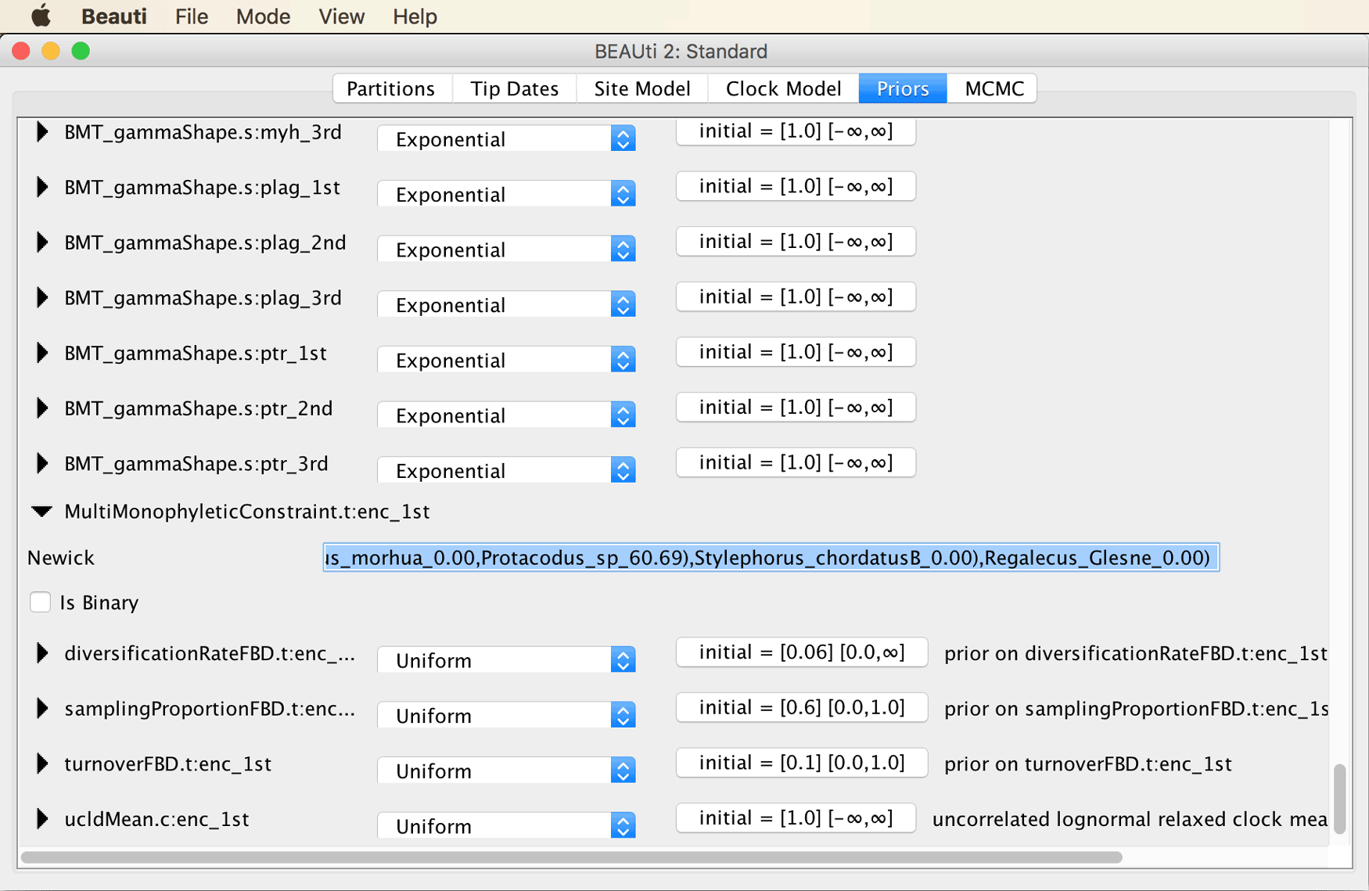
Task: Open Uniform dropdown for turnoverFBD.t:enc_1st
Action: pos(506,771)
